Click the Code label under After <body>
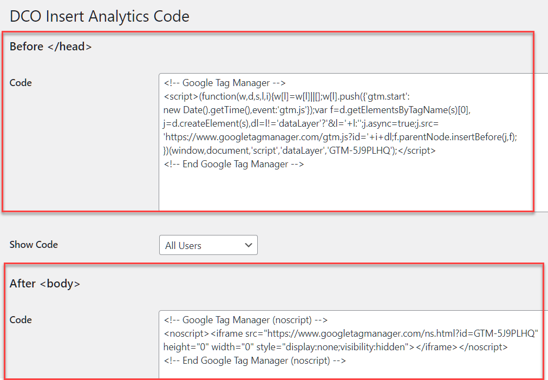Image resolution: width=548 pixels, height=380 pixels. click(x=21, y=320)
